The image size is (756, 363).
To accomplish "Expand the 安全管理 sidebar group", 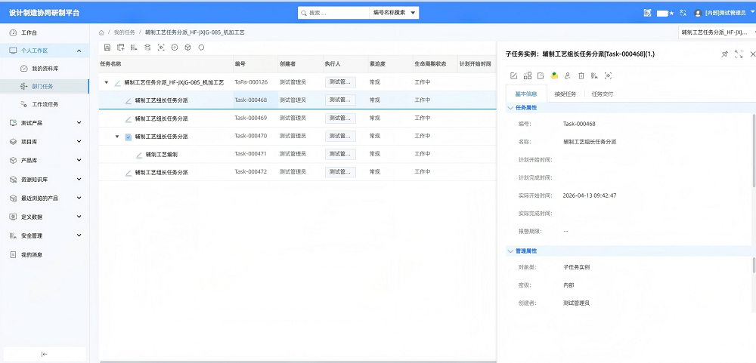I will click(x=79, y=235).
